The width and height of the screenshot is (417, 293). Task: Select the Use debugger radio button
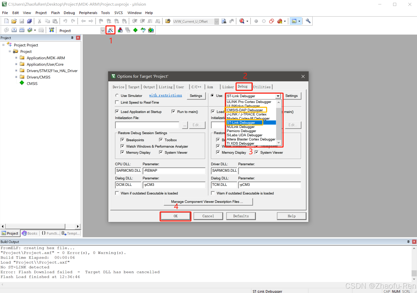click(212, 95)
